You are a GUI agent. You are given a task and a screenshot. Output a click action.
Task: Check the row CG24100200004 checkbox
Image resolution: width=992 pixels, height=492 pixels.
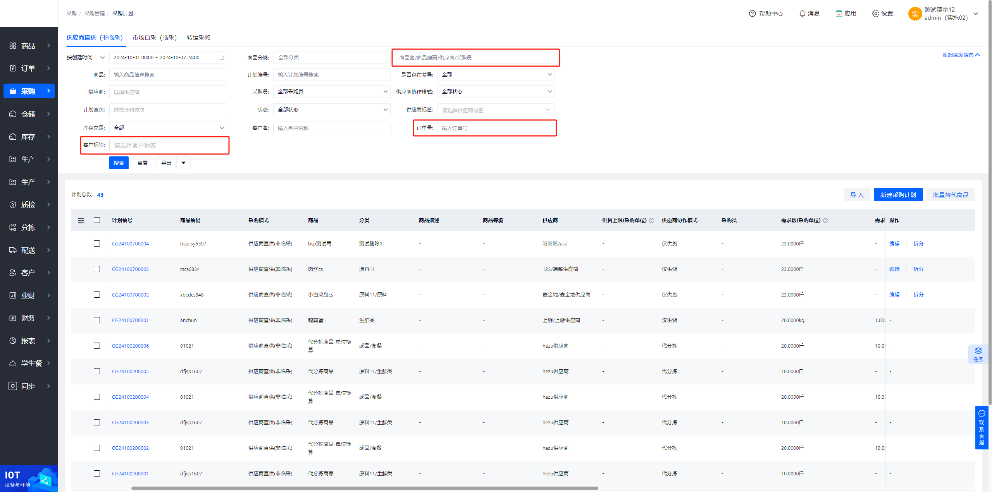click(97, 397)
